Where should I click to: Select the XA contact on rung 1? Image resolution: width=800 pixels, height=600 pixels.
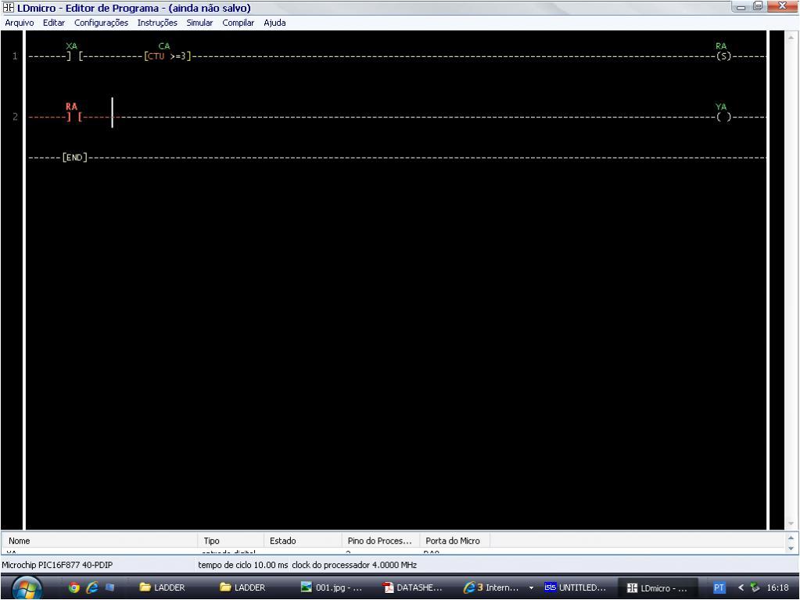[x=74, y=52]
